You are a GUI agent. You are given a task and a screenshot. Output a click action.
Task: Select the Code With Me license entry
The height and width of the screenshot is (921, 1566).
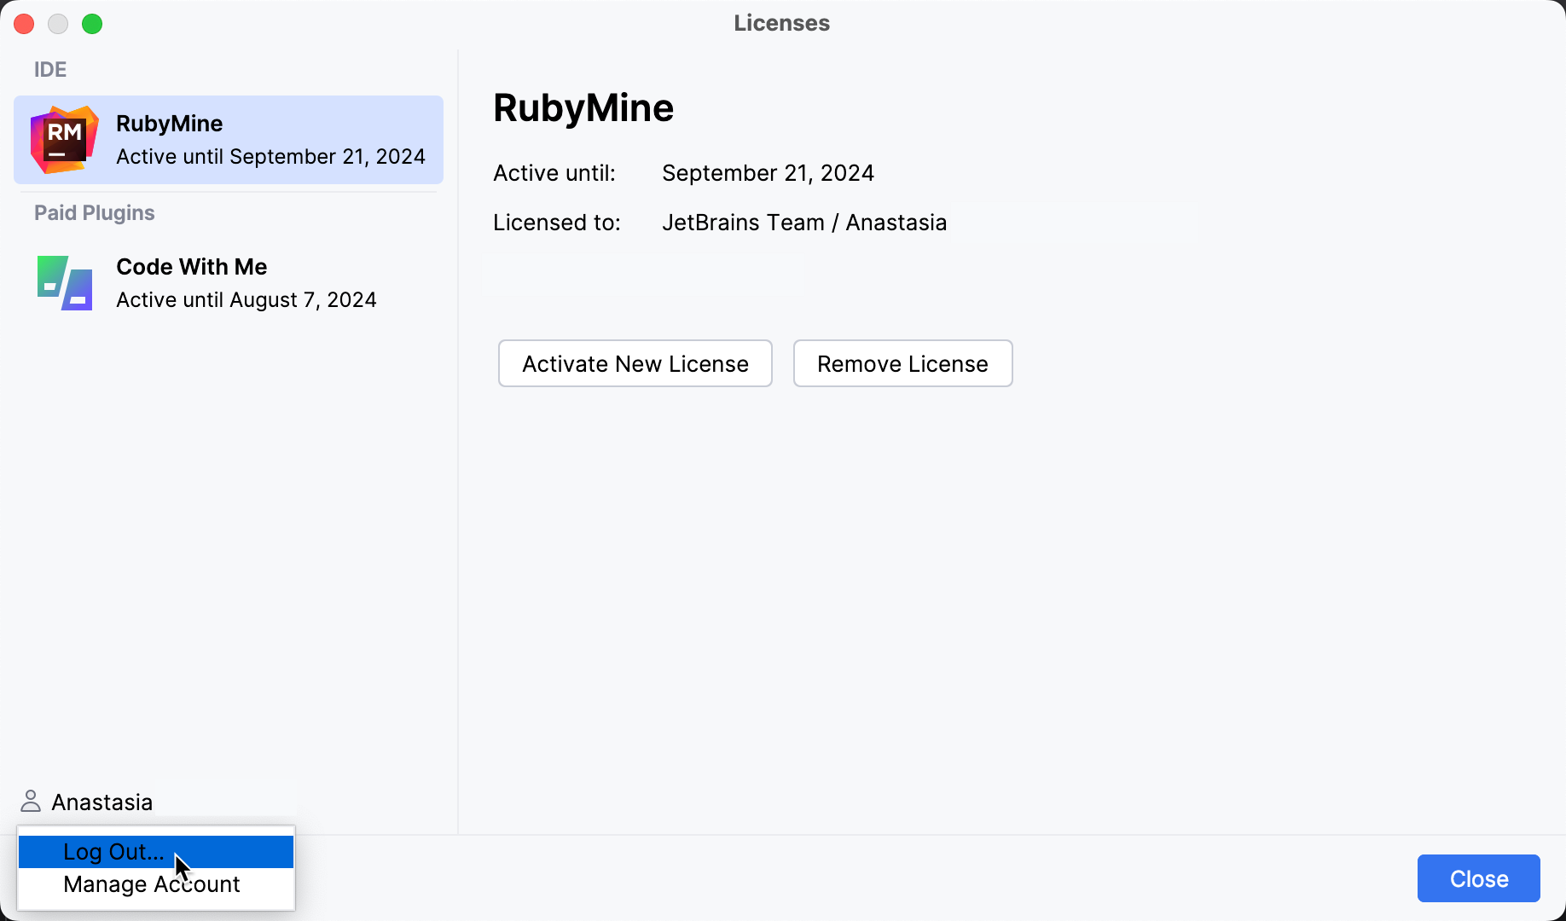(246, 283)
